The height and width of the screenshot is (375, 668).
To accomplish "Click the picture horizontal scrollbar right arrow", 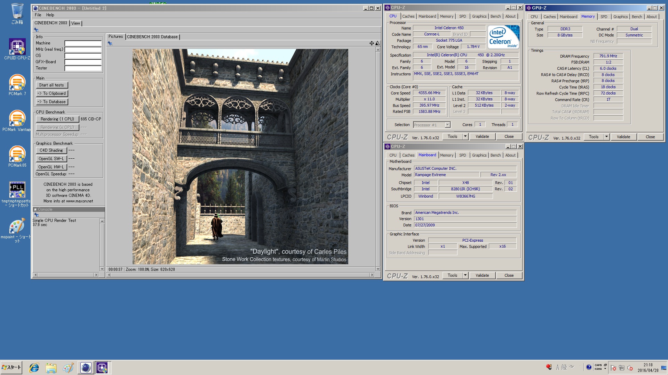I will (372, 275).
